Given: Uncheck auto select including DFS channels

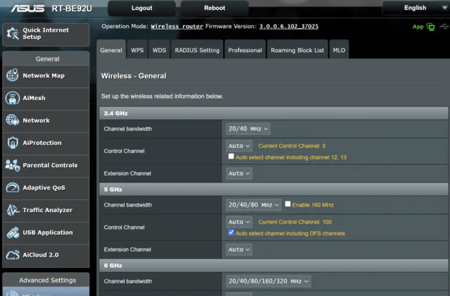Looking at the screenshot, I should [231, 233].
